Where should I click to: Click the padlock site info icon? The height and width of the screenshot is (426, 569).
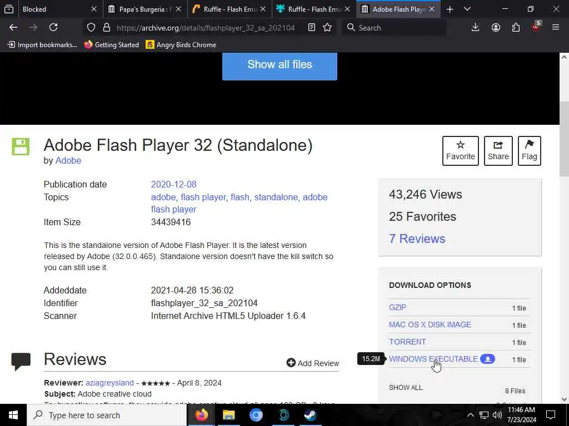pos(106,28)
